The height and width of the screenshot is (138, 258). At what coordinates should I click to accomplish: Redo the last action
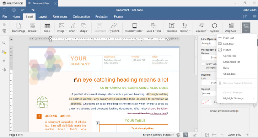click(33, 10)
